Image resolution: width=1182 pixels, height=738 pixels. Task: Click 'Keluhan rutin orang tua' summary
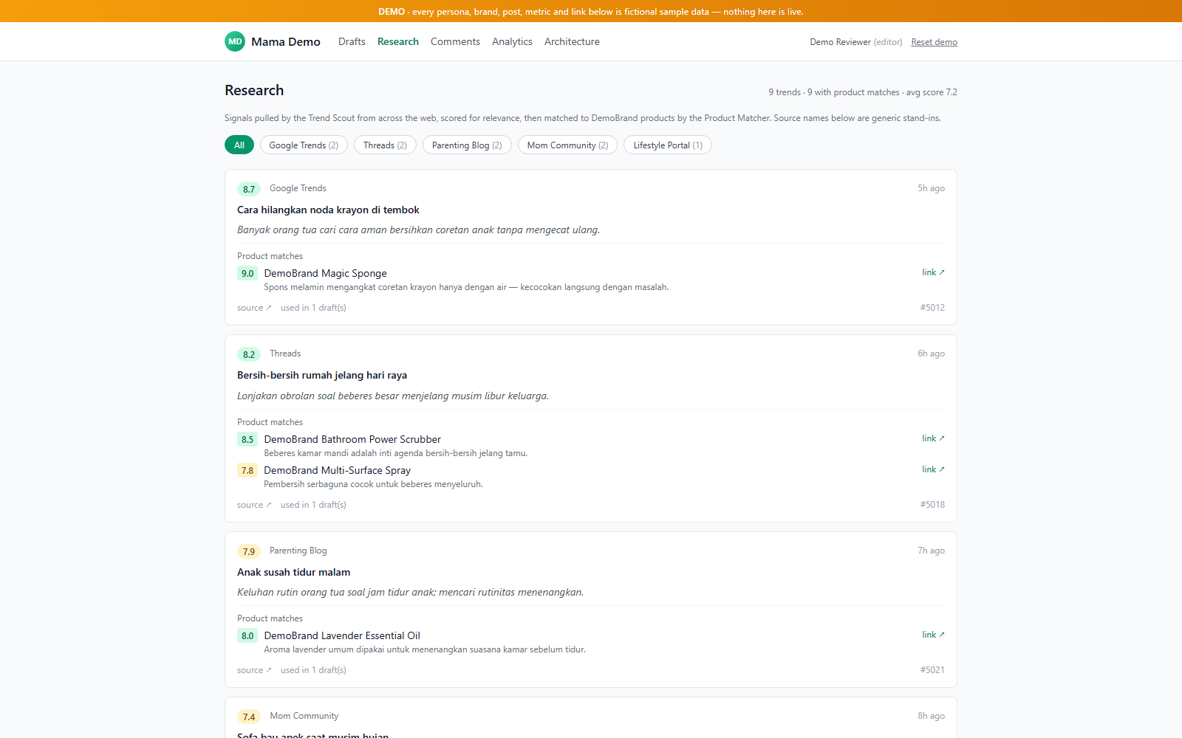tap(410, 592)
